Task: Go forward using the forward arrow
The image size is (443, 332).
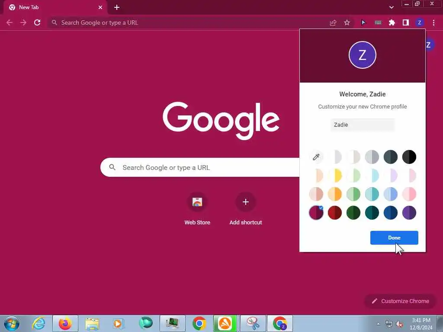Action: 23,22
